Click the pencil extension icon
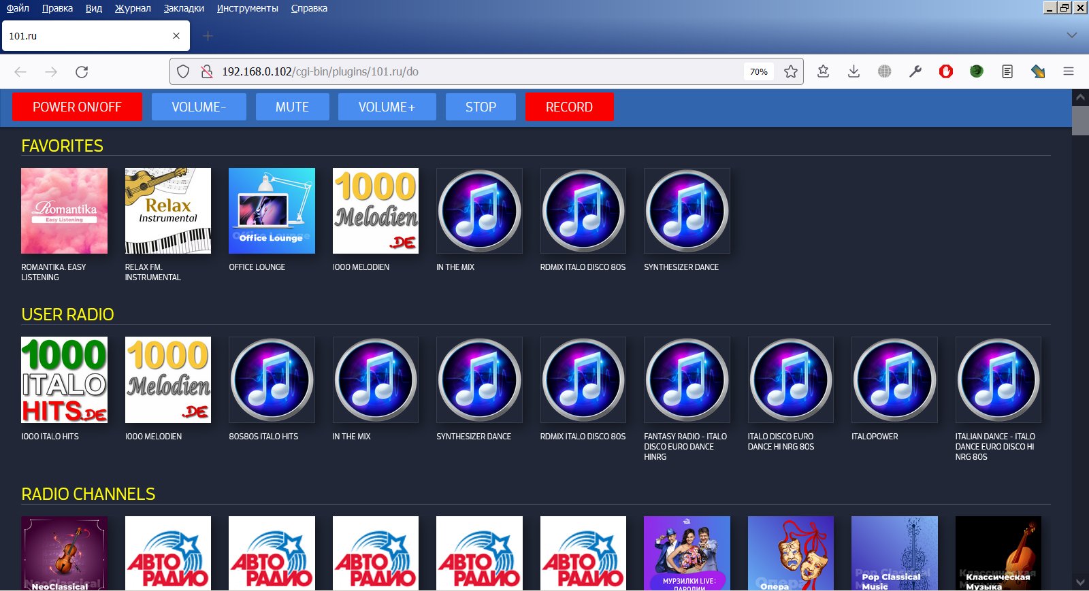 [x=1038, y=71]
